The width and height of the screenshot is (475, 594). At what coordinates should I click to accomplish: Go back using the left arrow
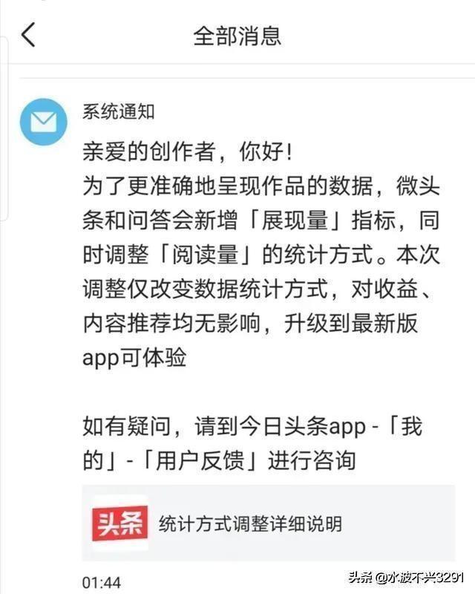28,34
